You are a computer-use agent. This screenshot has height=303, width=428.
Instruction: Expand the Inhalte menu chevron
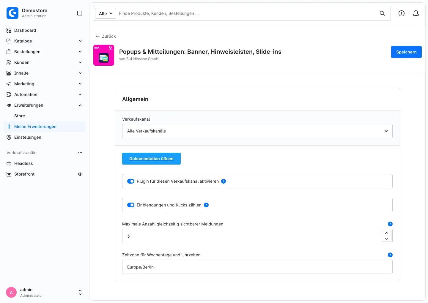(x=80, y=73)
